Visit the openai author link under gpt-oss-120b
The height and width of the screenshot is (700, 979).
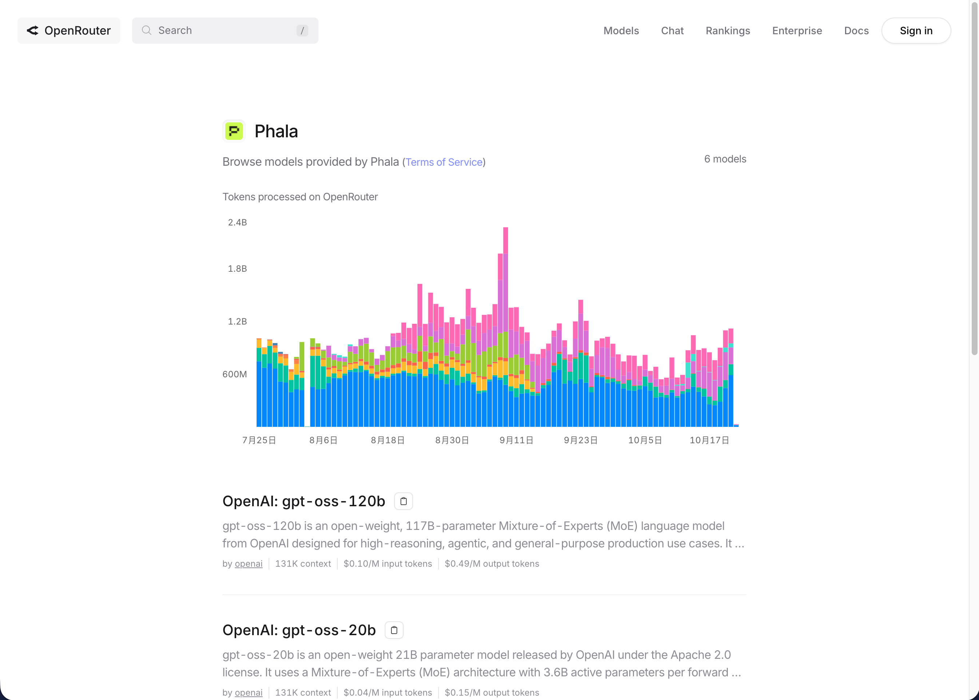click(x=249, y=564)
